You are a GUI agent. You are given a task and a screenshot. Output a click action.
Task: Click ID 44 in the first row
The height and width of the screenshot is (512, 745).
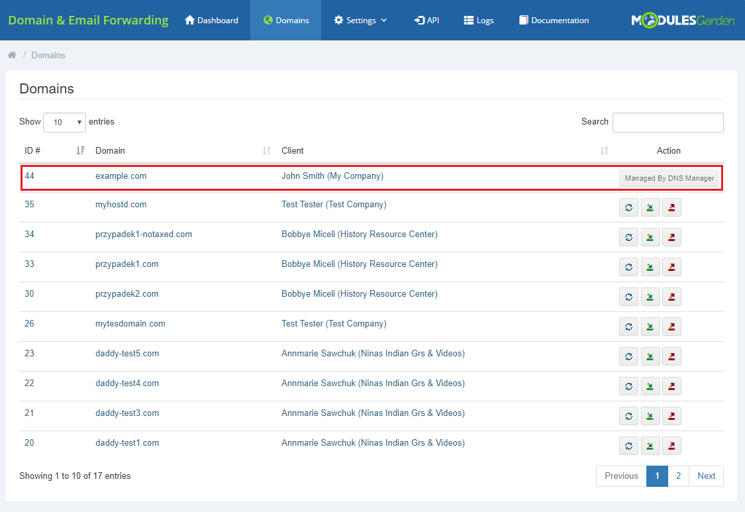(29, 176)
